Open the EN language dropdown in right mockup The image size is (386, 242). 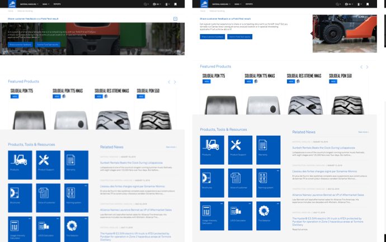click(x=348, y=4)
